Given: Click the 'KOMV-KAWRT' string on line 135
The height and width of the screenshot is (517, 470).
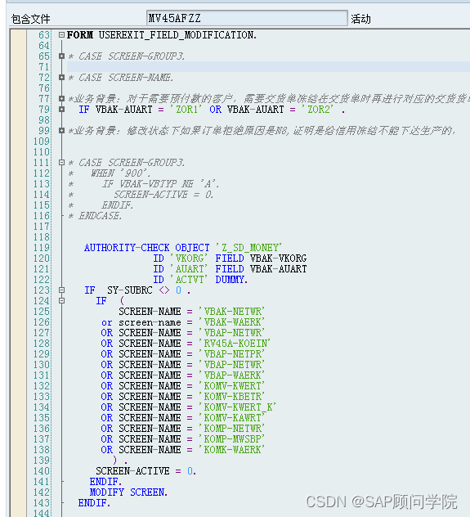Looking at the screenshot, I should tap(231, 418).
